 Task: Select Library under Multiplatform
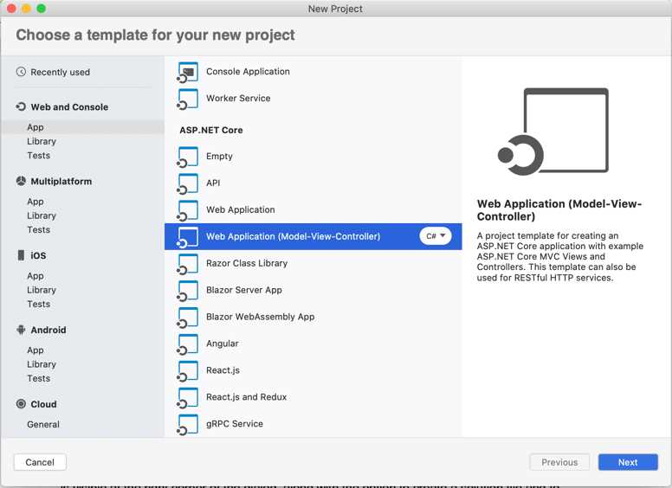point(42,215)
